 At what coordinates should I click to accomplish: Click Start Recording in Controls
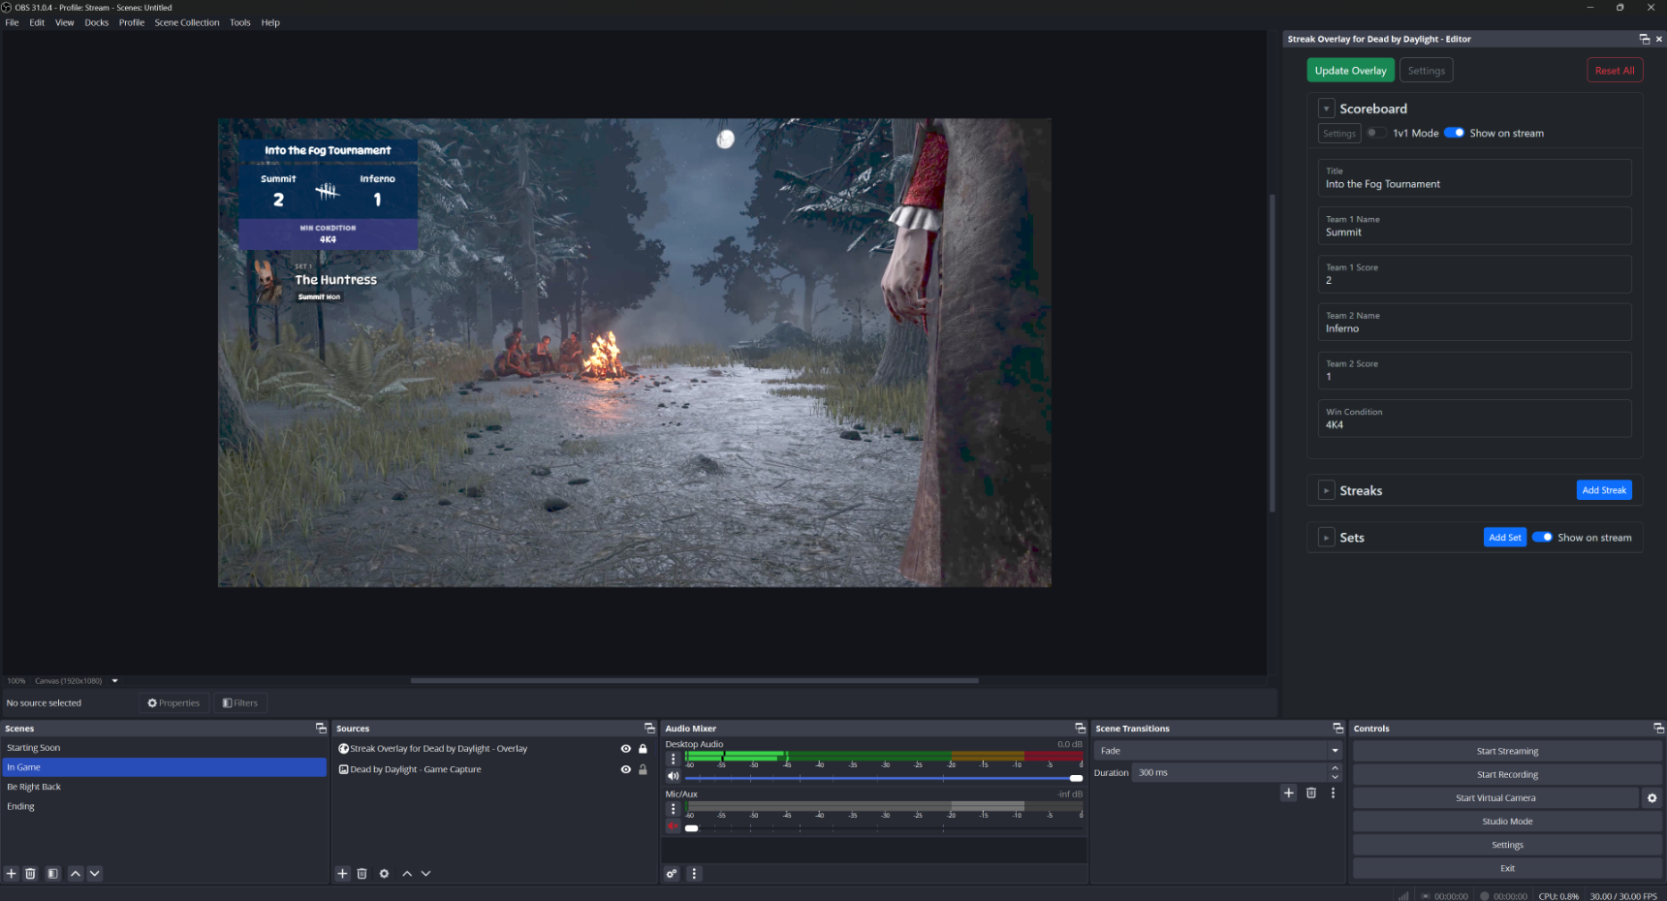point(1506,775)
